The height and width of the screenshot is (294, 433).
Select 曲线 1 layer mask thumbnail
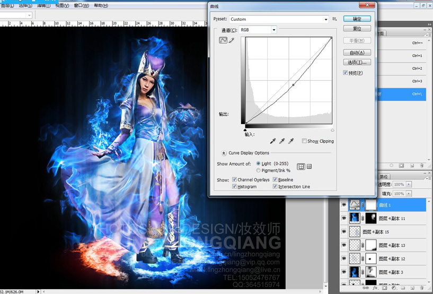pos(371,205)
